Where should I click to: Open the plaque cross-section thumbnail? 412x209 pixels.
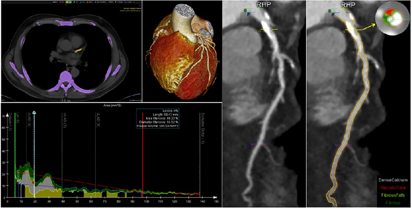click(x=393, y=19)
